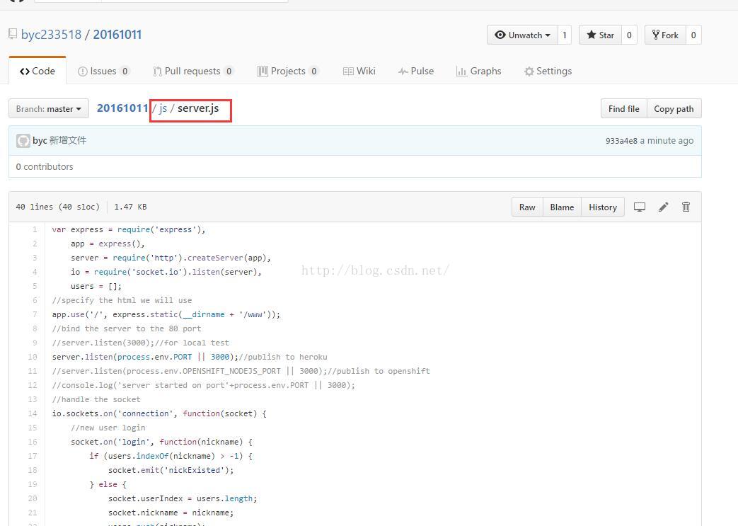View the Raw file
Image resolution: width=738 pixels, height=526 pixels.
527,207
